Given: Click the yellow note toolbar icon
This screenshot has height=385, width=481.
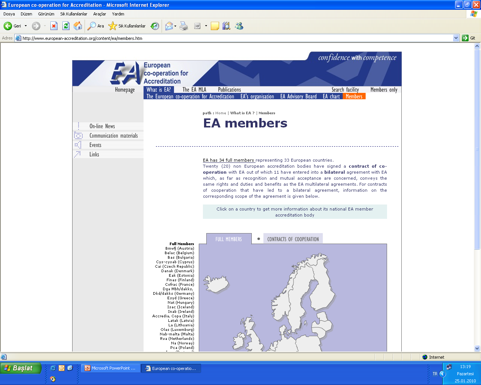Looking at the screenshot, I should click(215, 26).
